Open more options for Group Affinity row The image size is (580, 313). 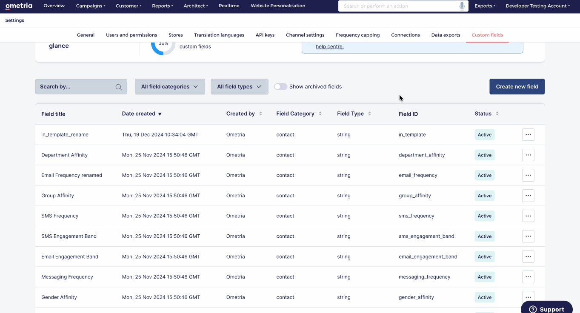click(x=528, y=196)
